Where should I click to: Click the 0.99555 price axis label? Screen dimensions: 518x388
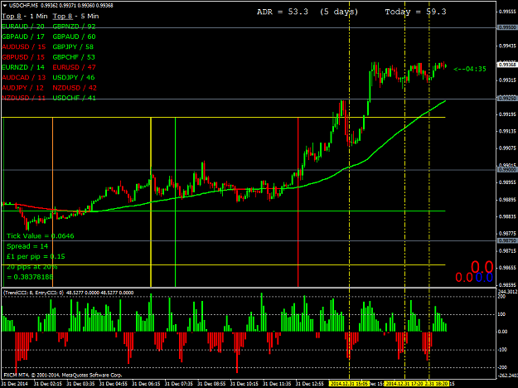(507, 12)
